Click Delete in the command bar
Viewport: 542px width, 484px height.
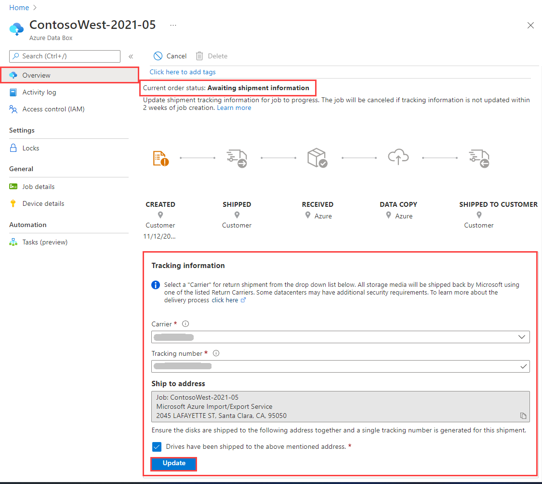coord(212,56)
